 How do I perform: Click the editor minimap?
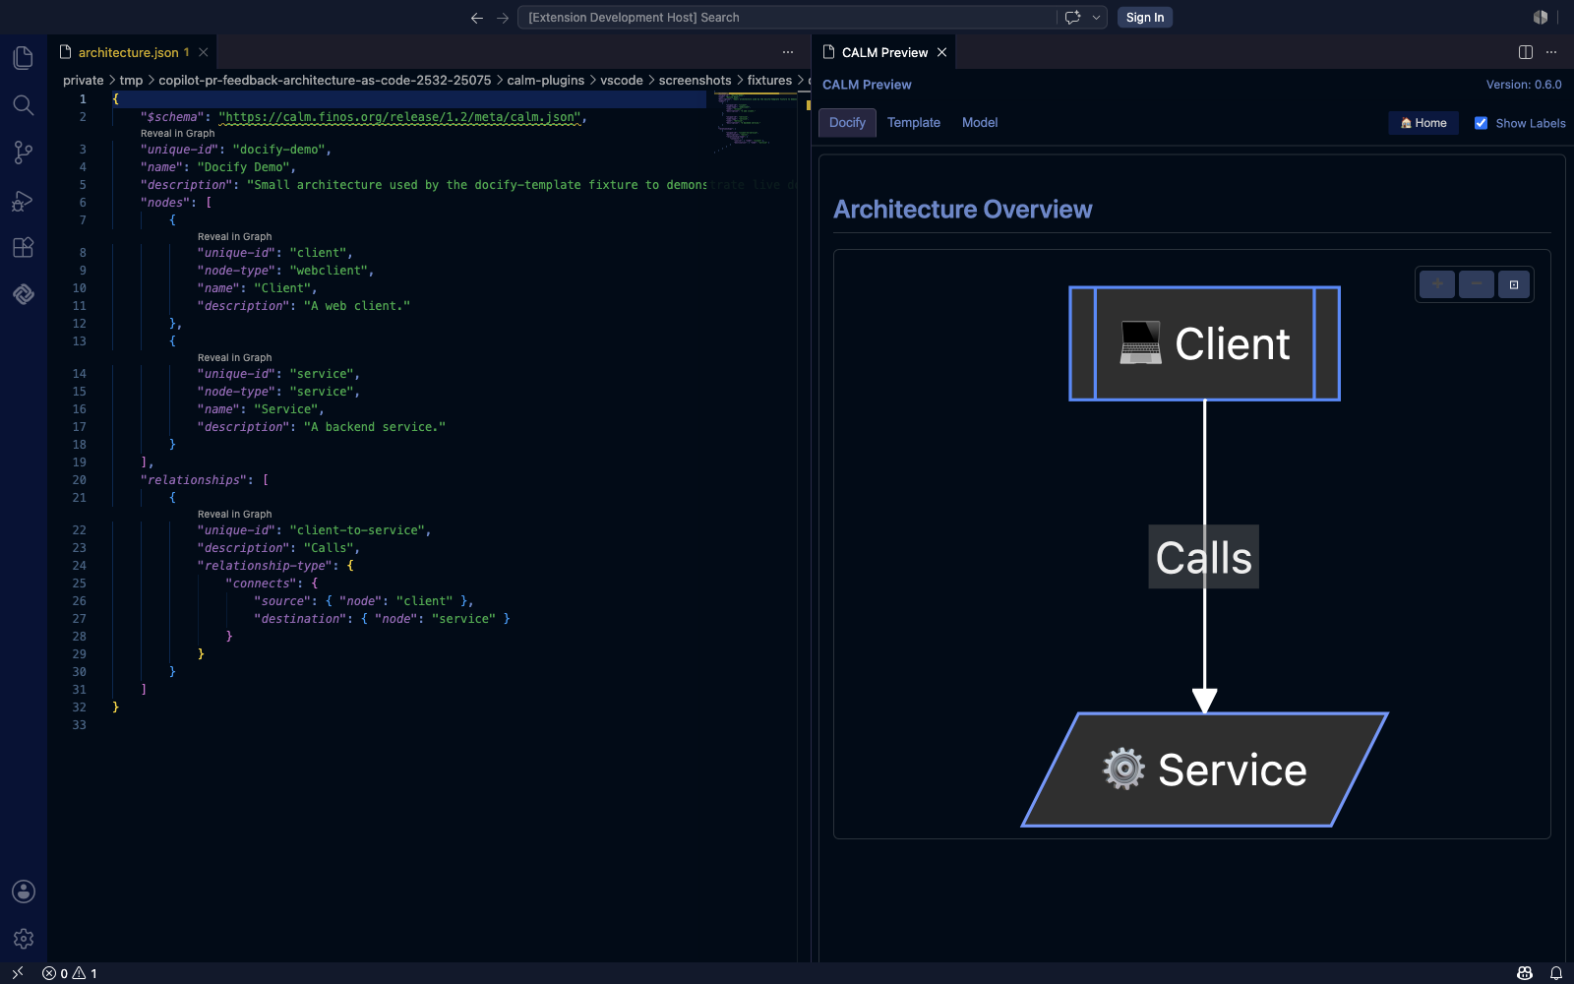pyautogui.click(x=755, y=123)
